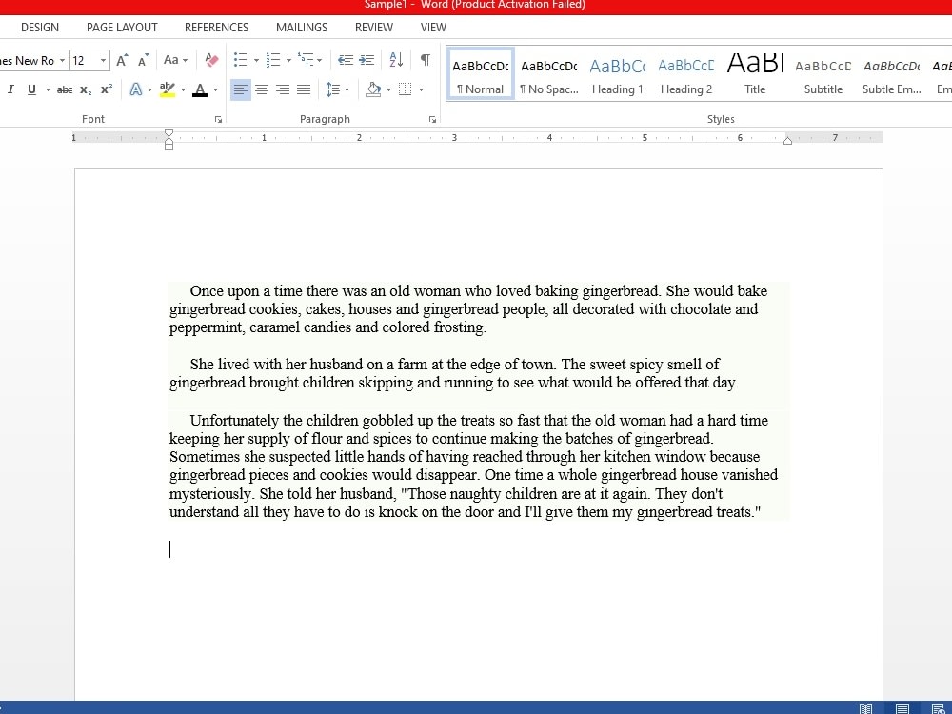Decrease the paragraph indent
The width and height of the screenshot is (952, 714).
[x=346, y=59]
